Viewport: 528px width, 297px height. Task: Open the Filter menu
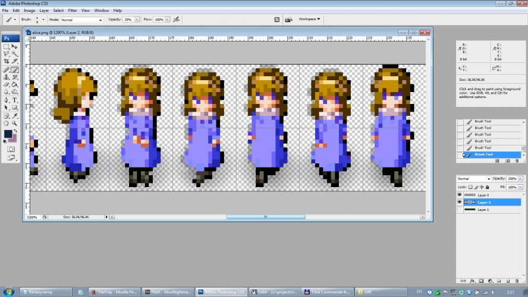tap(73, 11)
